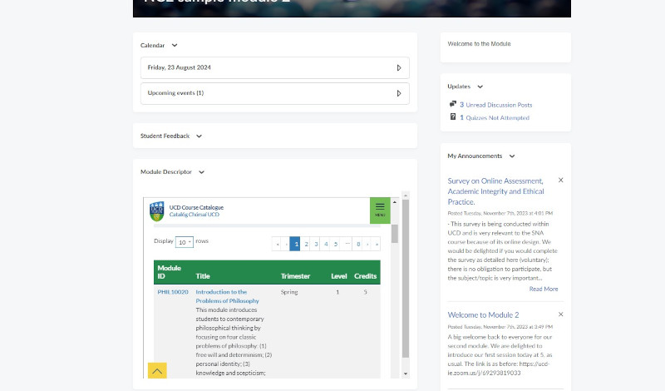Click the Trimester column header
Screen dimensions: 665x391
pos(295,276)
